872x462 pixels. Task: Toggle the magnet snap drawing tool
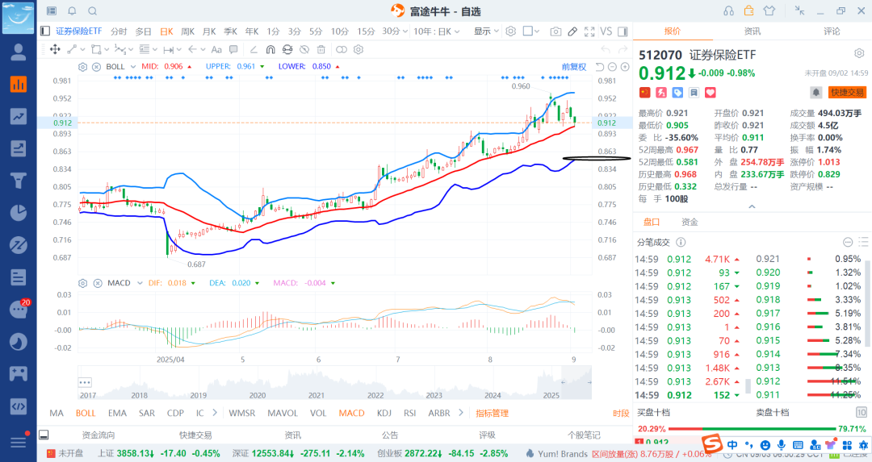pos(270,49)
